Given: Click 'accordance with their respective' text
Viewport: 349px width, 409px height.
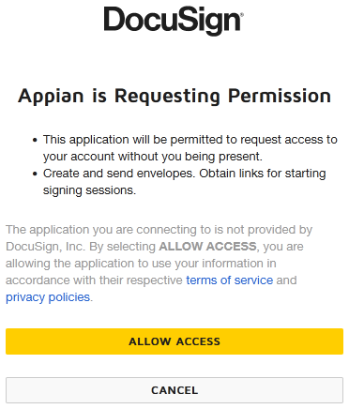Looking at the screenshot, I should click(94, 280).
